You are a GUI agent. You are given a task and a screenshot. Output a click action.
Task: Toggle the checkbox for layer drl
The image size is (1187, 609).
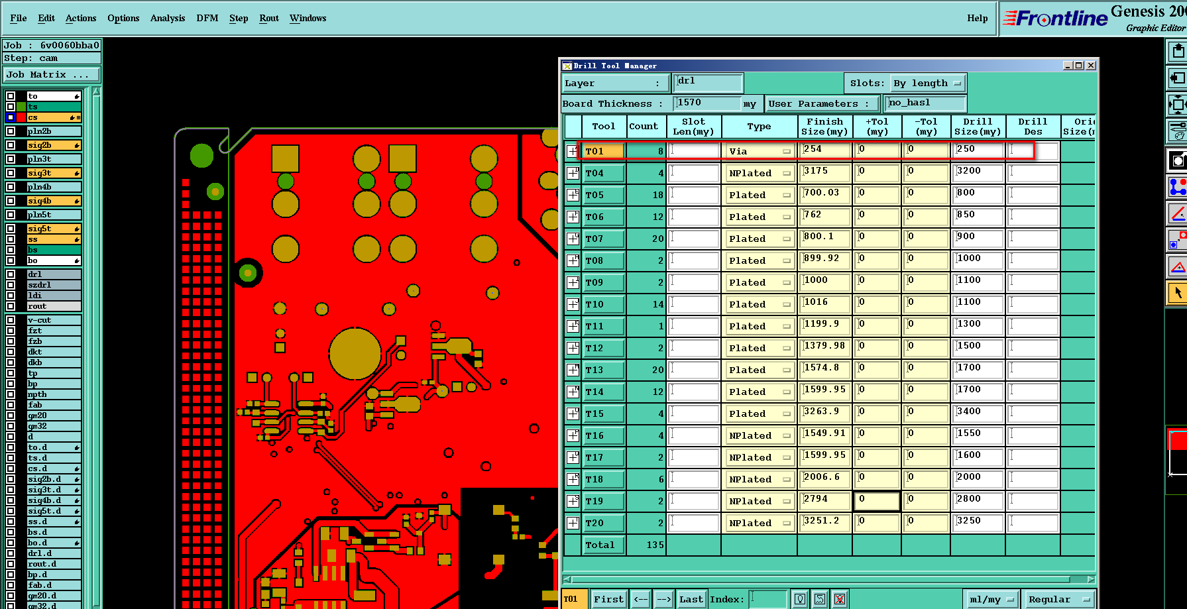[x=11, y=274]
